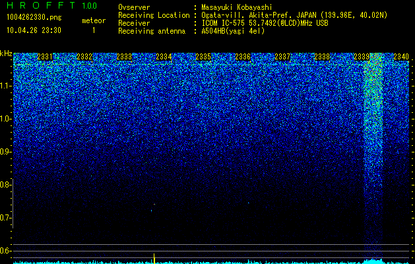Viewport: 415px width, 264px height.
Task: Click the meteor count value 1
Action: [x=94, y=30]
